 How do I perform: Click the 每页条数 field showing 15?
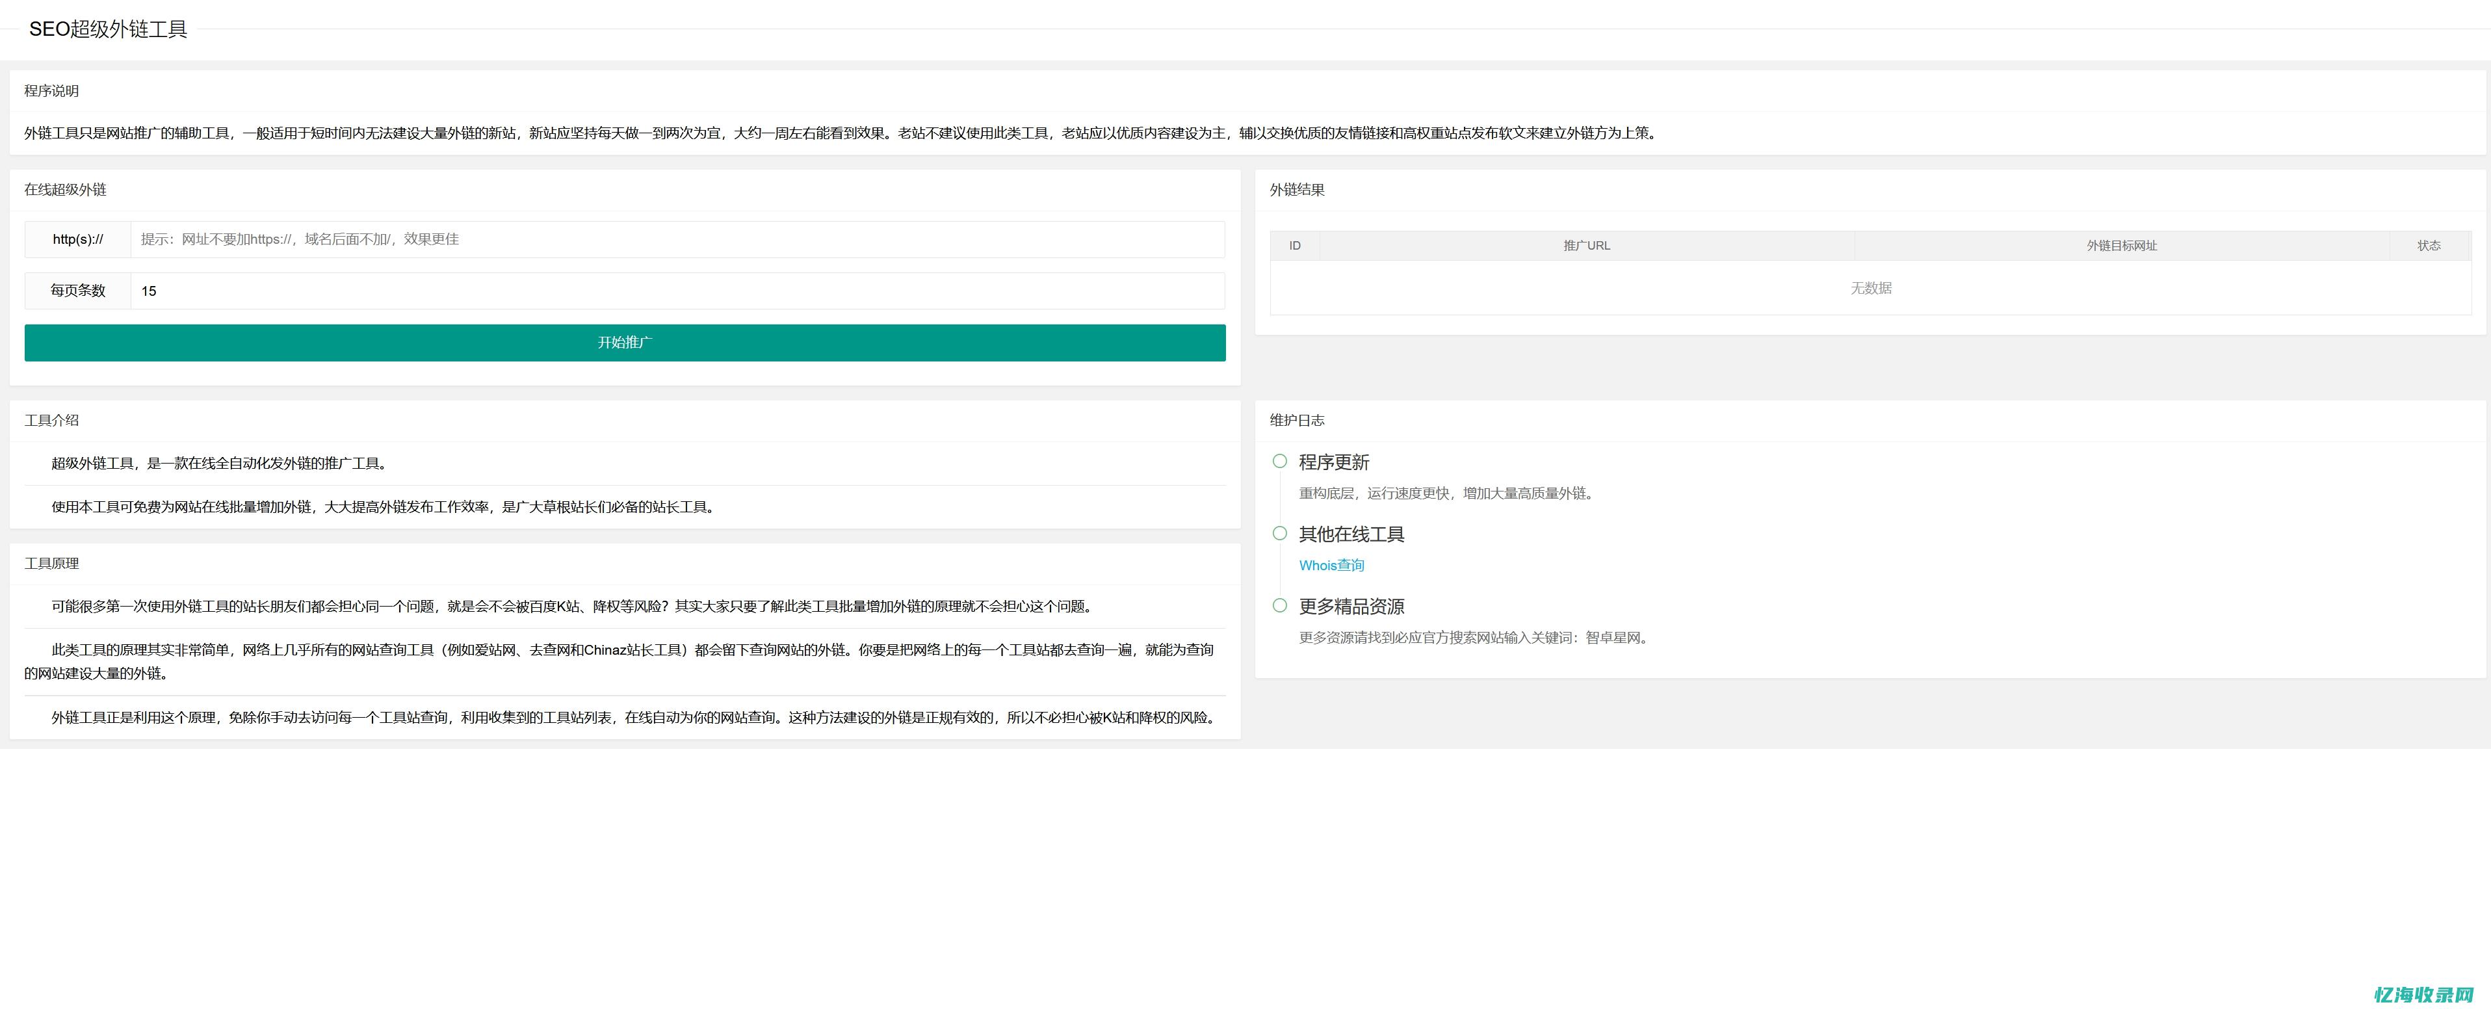coord(677,290)
